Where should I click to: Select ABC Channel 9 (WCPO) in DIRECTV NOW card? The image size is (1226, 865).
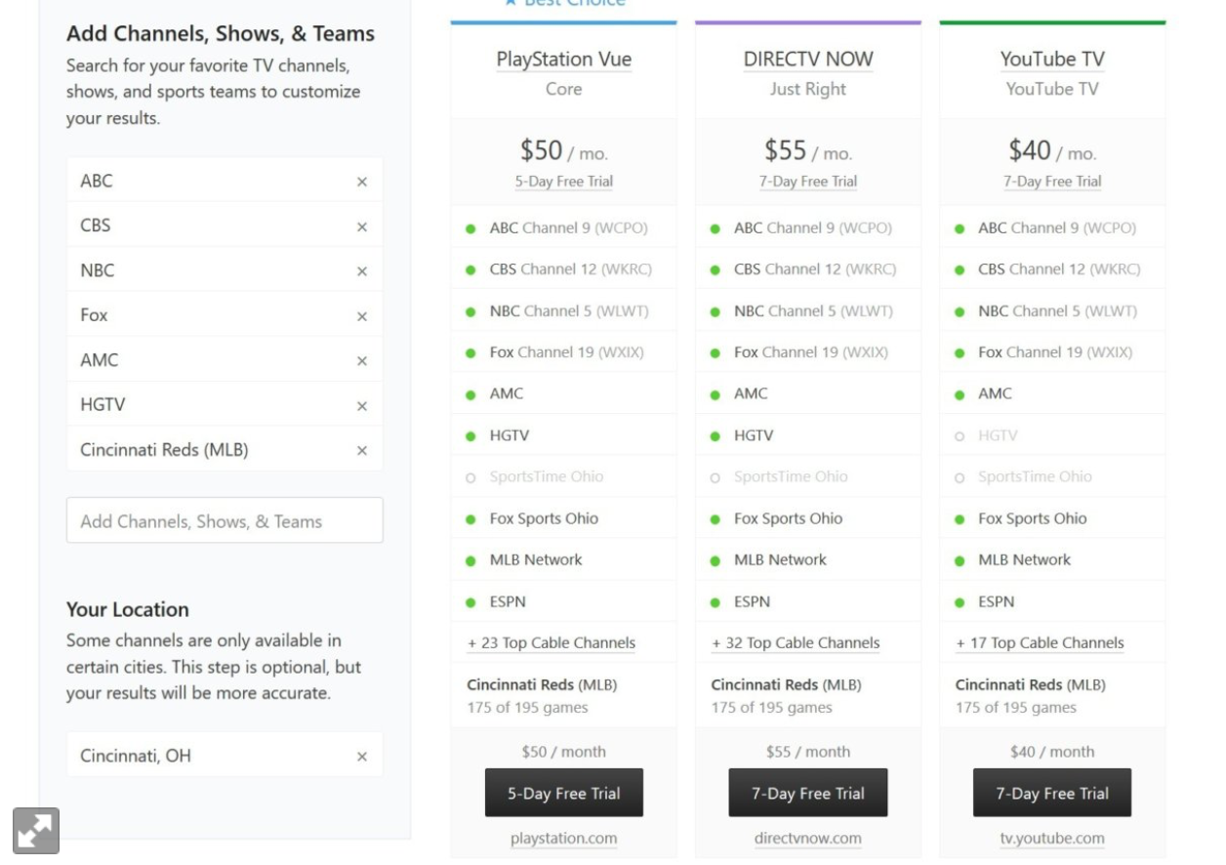tap(812, 228)
